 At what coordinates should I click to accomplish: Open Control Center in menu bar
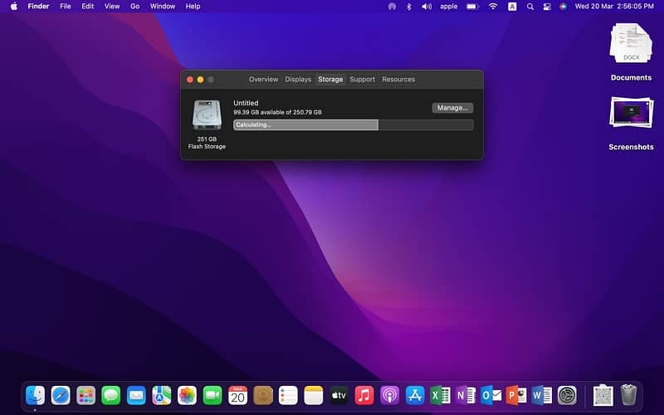pyautogui.click(x=547, y=7)
